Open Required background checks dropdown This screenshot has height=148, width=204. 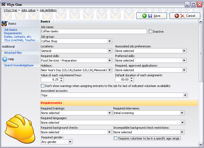point(109,132)
